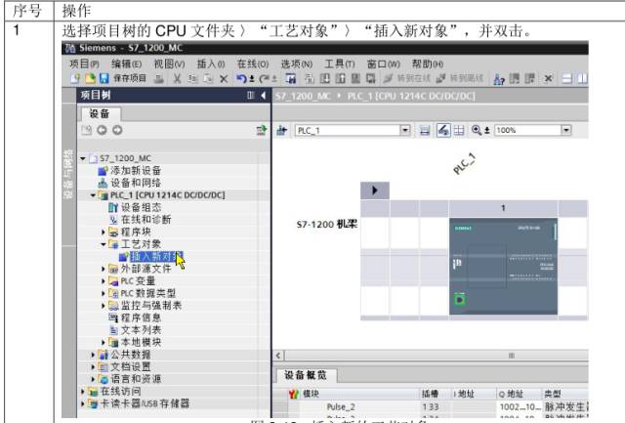
Task: Collapse the S7_1200_MC project node
Action: (83, 158)
